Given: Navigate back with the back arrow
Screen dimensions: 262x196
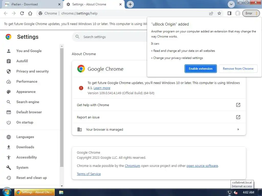Looking at the screenshot, I should (x=6, y=13).
